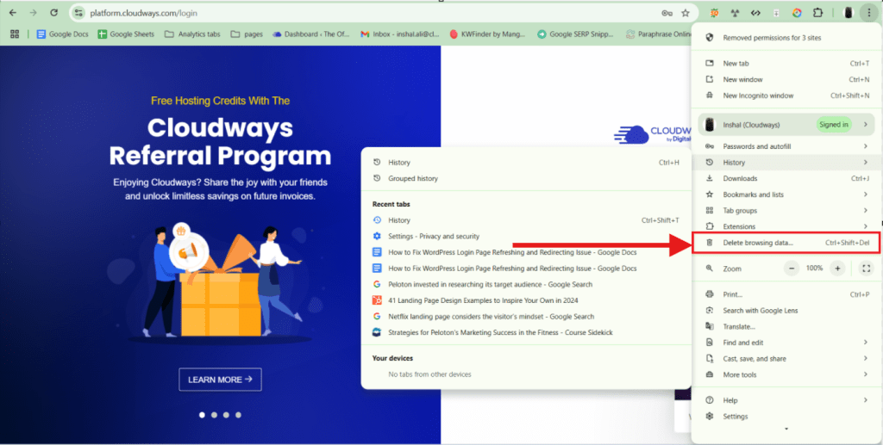This screenshot has width=883, height=445.
Task: Toggle fullscreen mode icon next to zoom
Action: (866, 269)
